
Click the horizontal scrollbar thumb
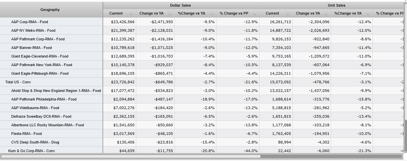pyautogui.click(x=131, y=156)
